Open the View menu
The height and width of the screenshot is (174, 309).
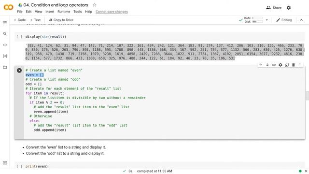click(39, 12)
